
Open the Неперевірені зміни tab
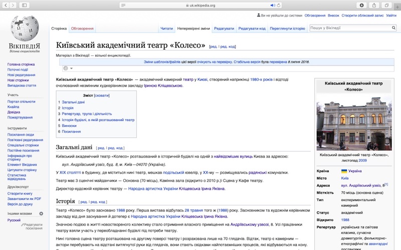click(193, 28)
